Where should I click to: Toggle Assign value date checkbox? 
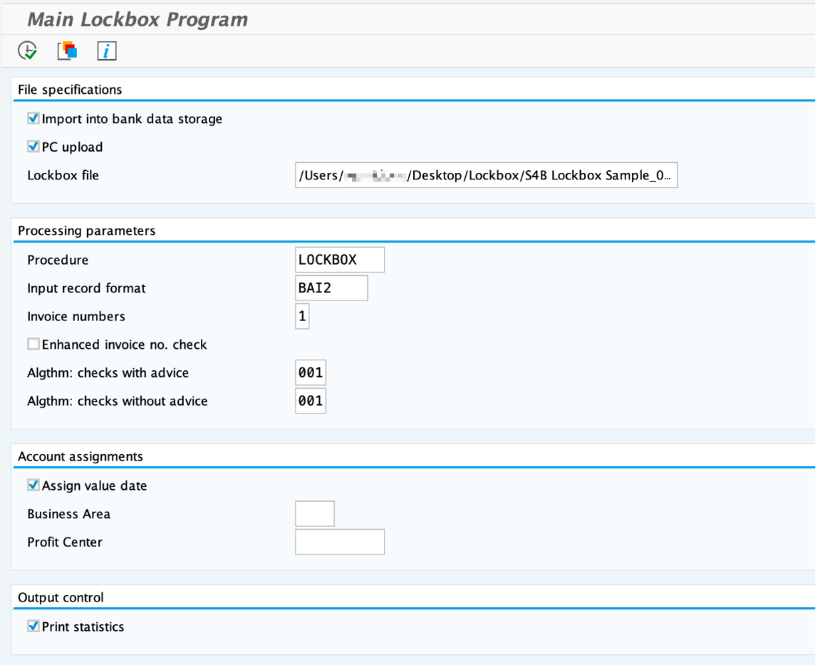click(33, 485)
